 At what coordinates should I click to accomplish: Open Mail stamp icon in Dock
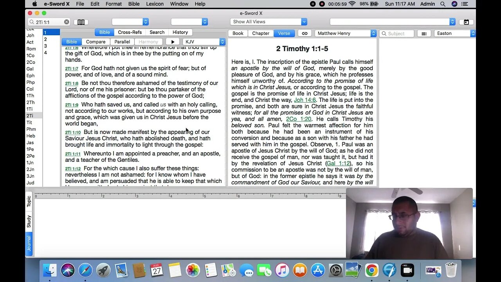coord(121,270)
